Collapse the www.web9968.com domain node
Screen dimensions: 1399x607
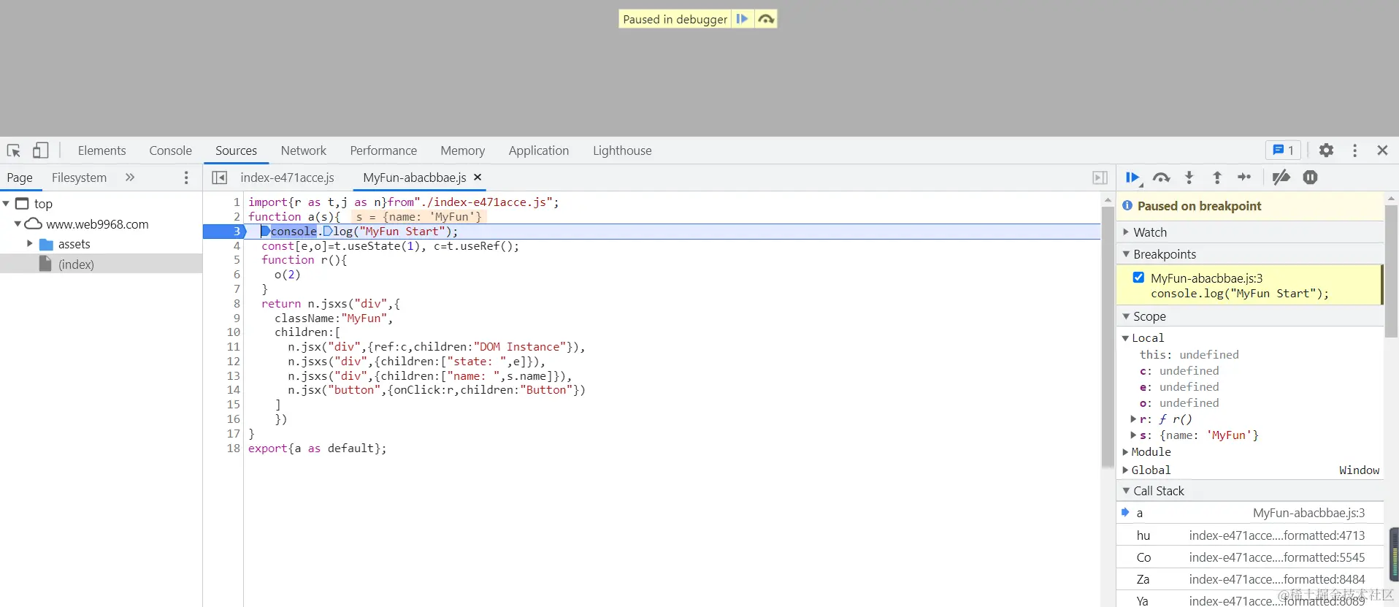tap(18, 224)
